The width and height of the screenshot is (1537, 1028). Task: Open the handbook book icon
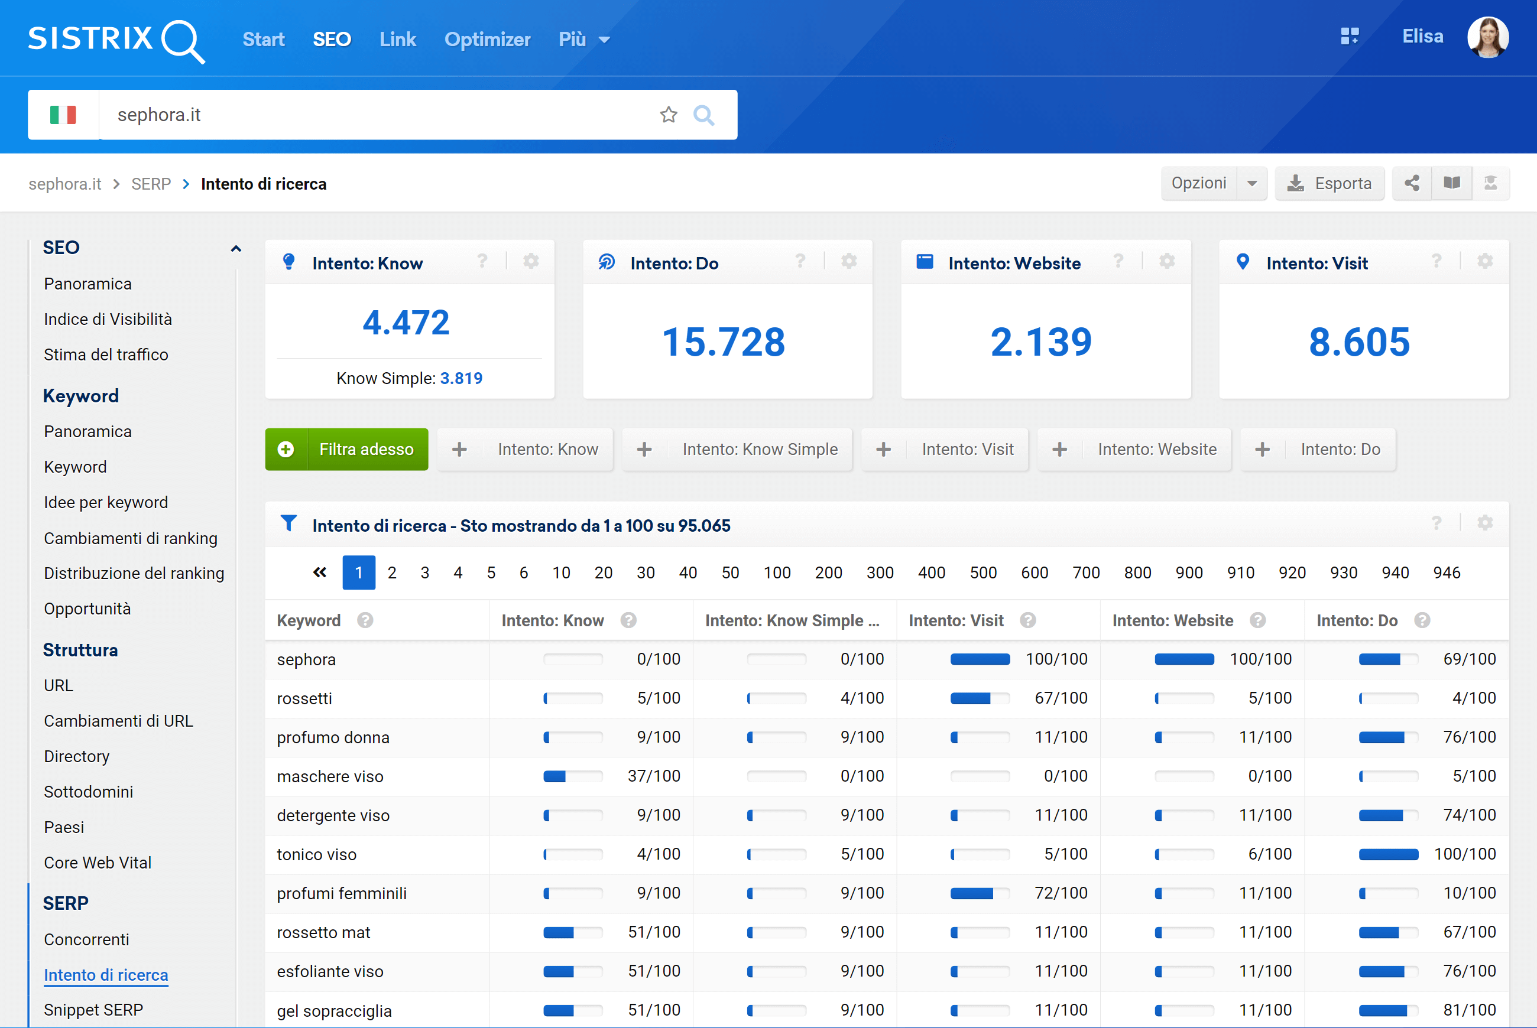[1452, 183]
